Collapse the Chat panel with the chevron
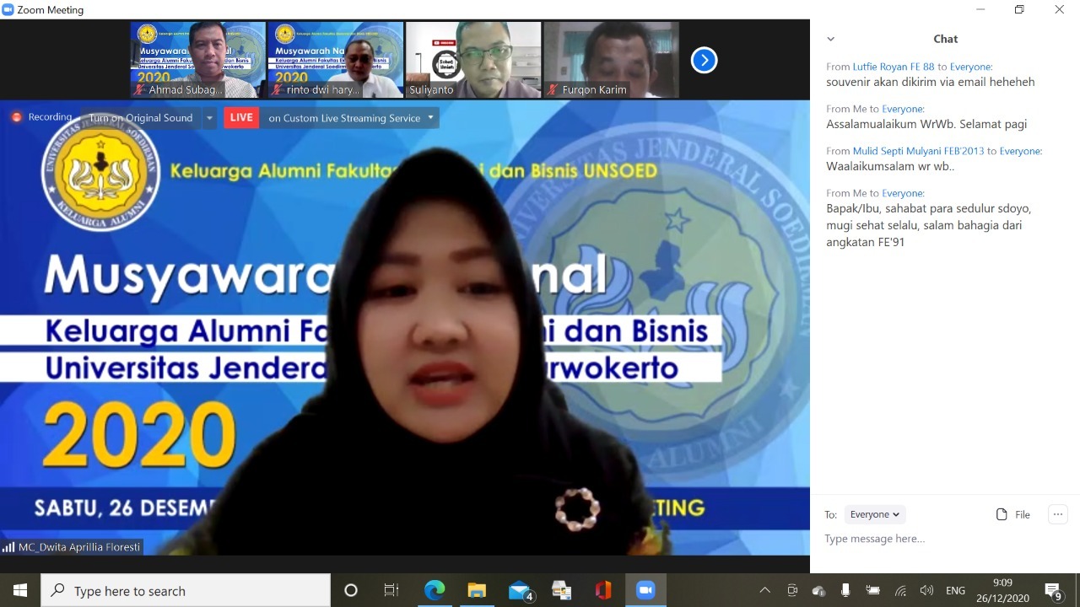Viewport: 1080px width, 607px height. 830,39
